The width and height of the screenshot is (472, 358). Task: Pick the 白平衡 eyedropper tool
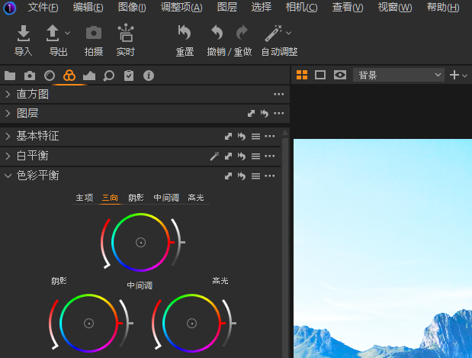214,156
